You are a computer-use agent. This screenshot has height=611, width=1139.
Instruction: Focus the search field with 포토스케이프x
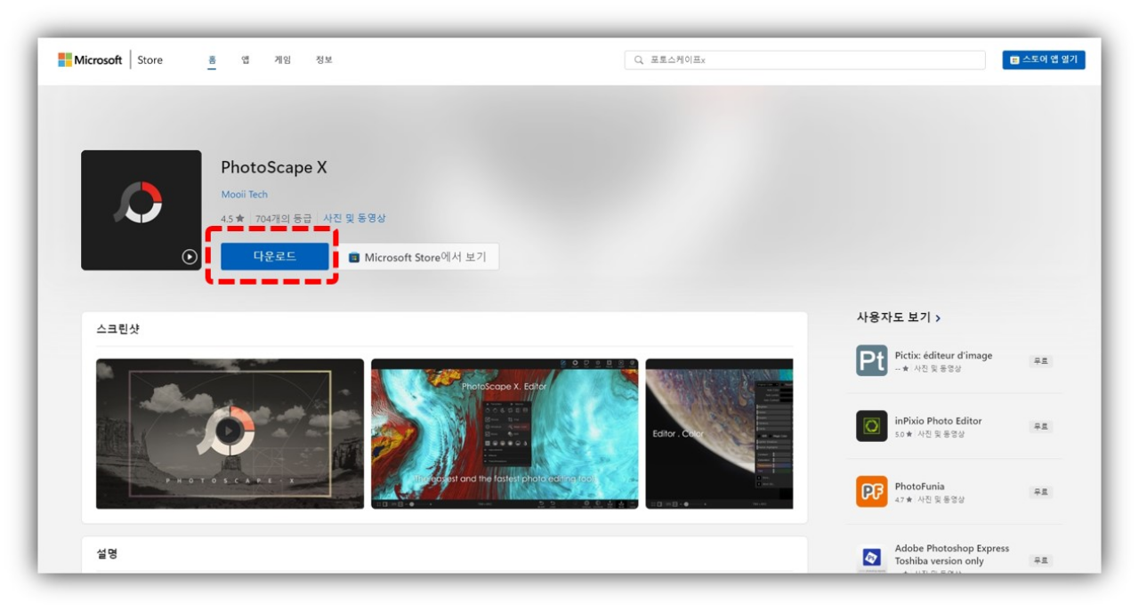(x=805, y=60)
